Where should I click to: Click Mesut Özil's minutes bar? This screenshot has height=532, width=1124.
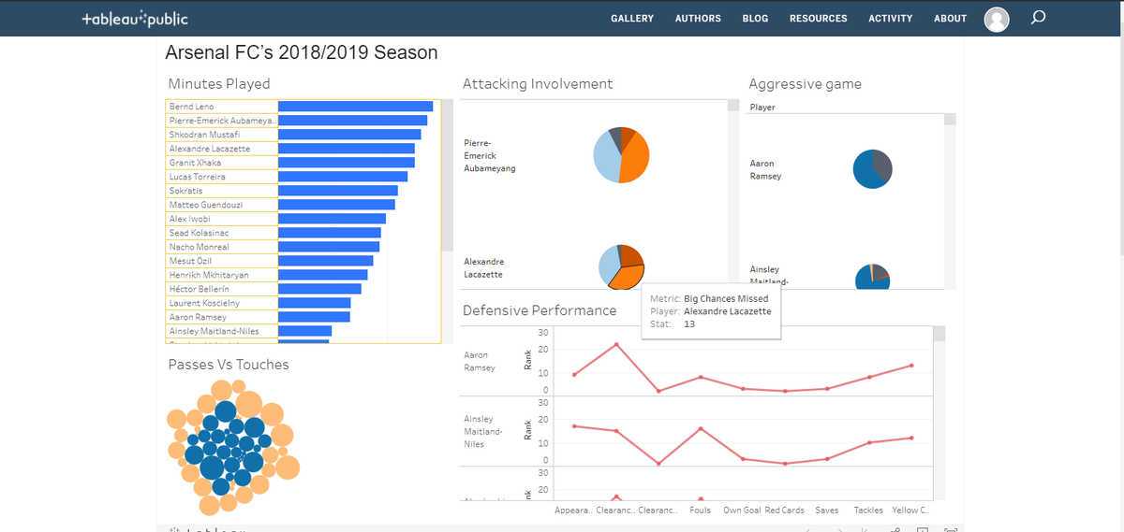(x=325, y=261)
